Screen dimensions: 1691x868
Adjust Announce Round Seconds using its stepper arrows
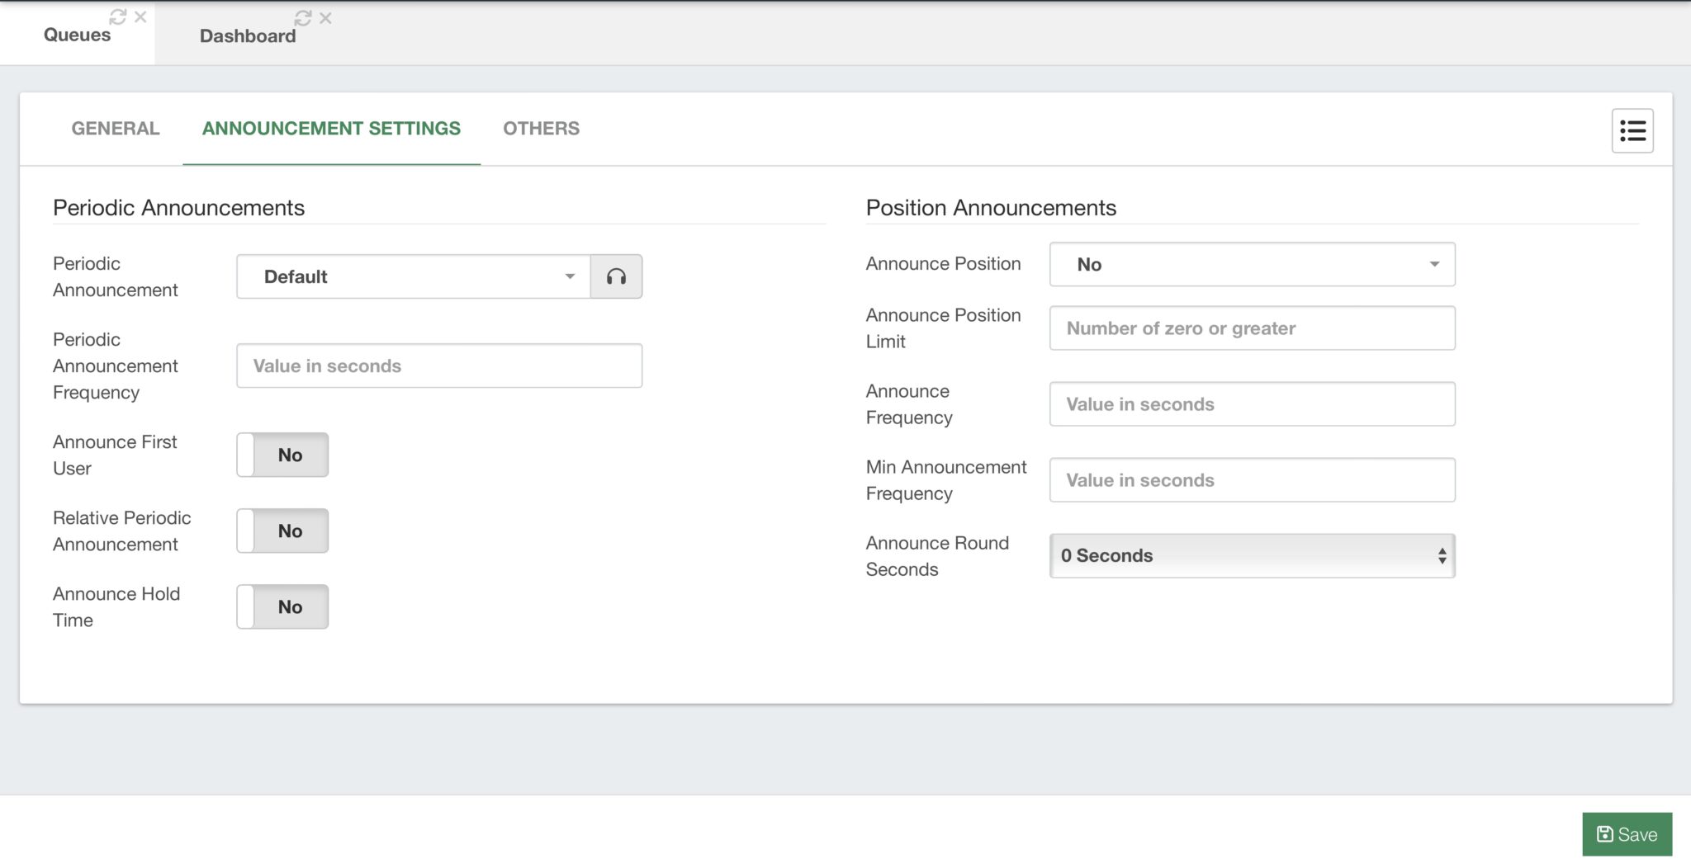pyautogui.click(x=1442, y=555)
